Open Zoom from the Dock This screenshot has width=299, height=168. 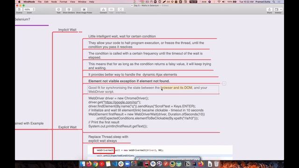(128, 164)
